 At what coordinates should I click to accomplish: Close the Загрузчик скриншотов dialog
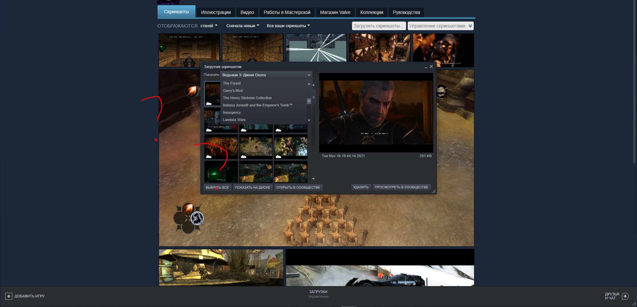[x=431, y=67]
